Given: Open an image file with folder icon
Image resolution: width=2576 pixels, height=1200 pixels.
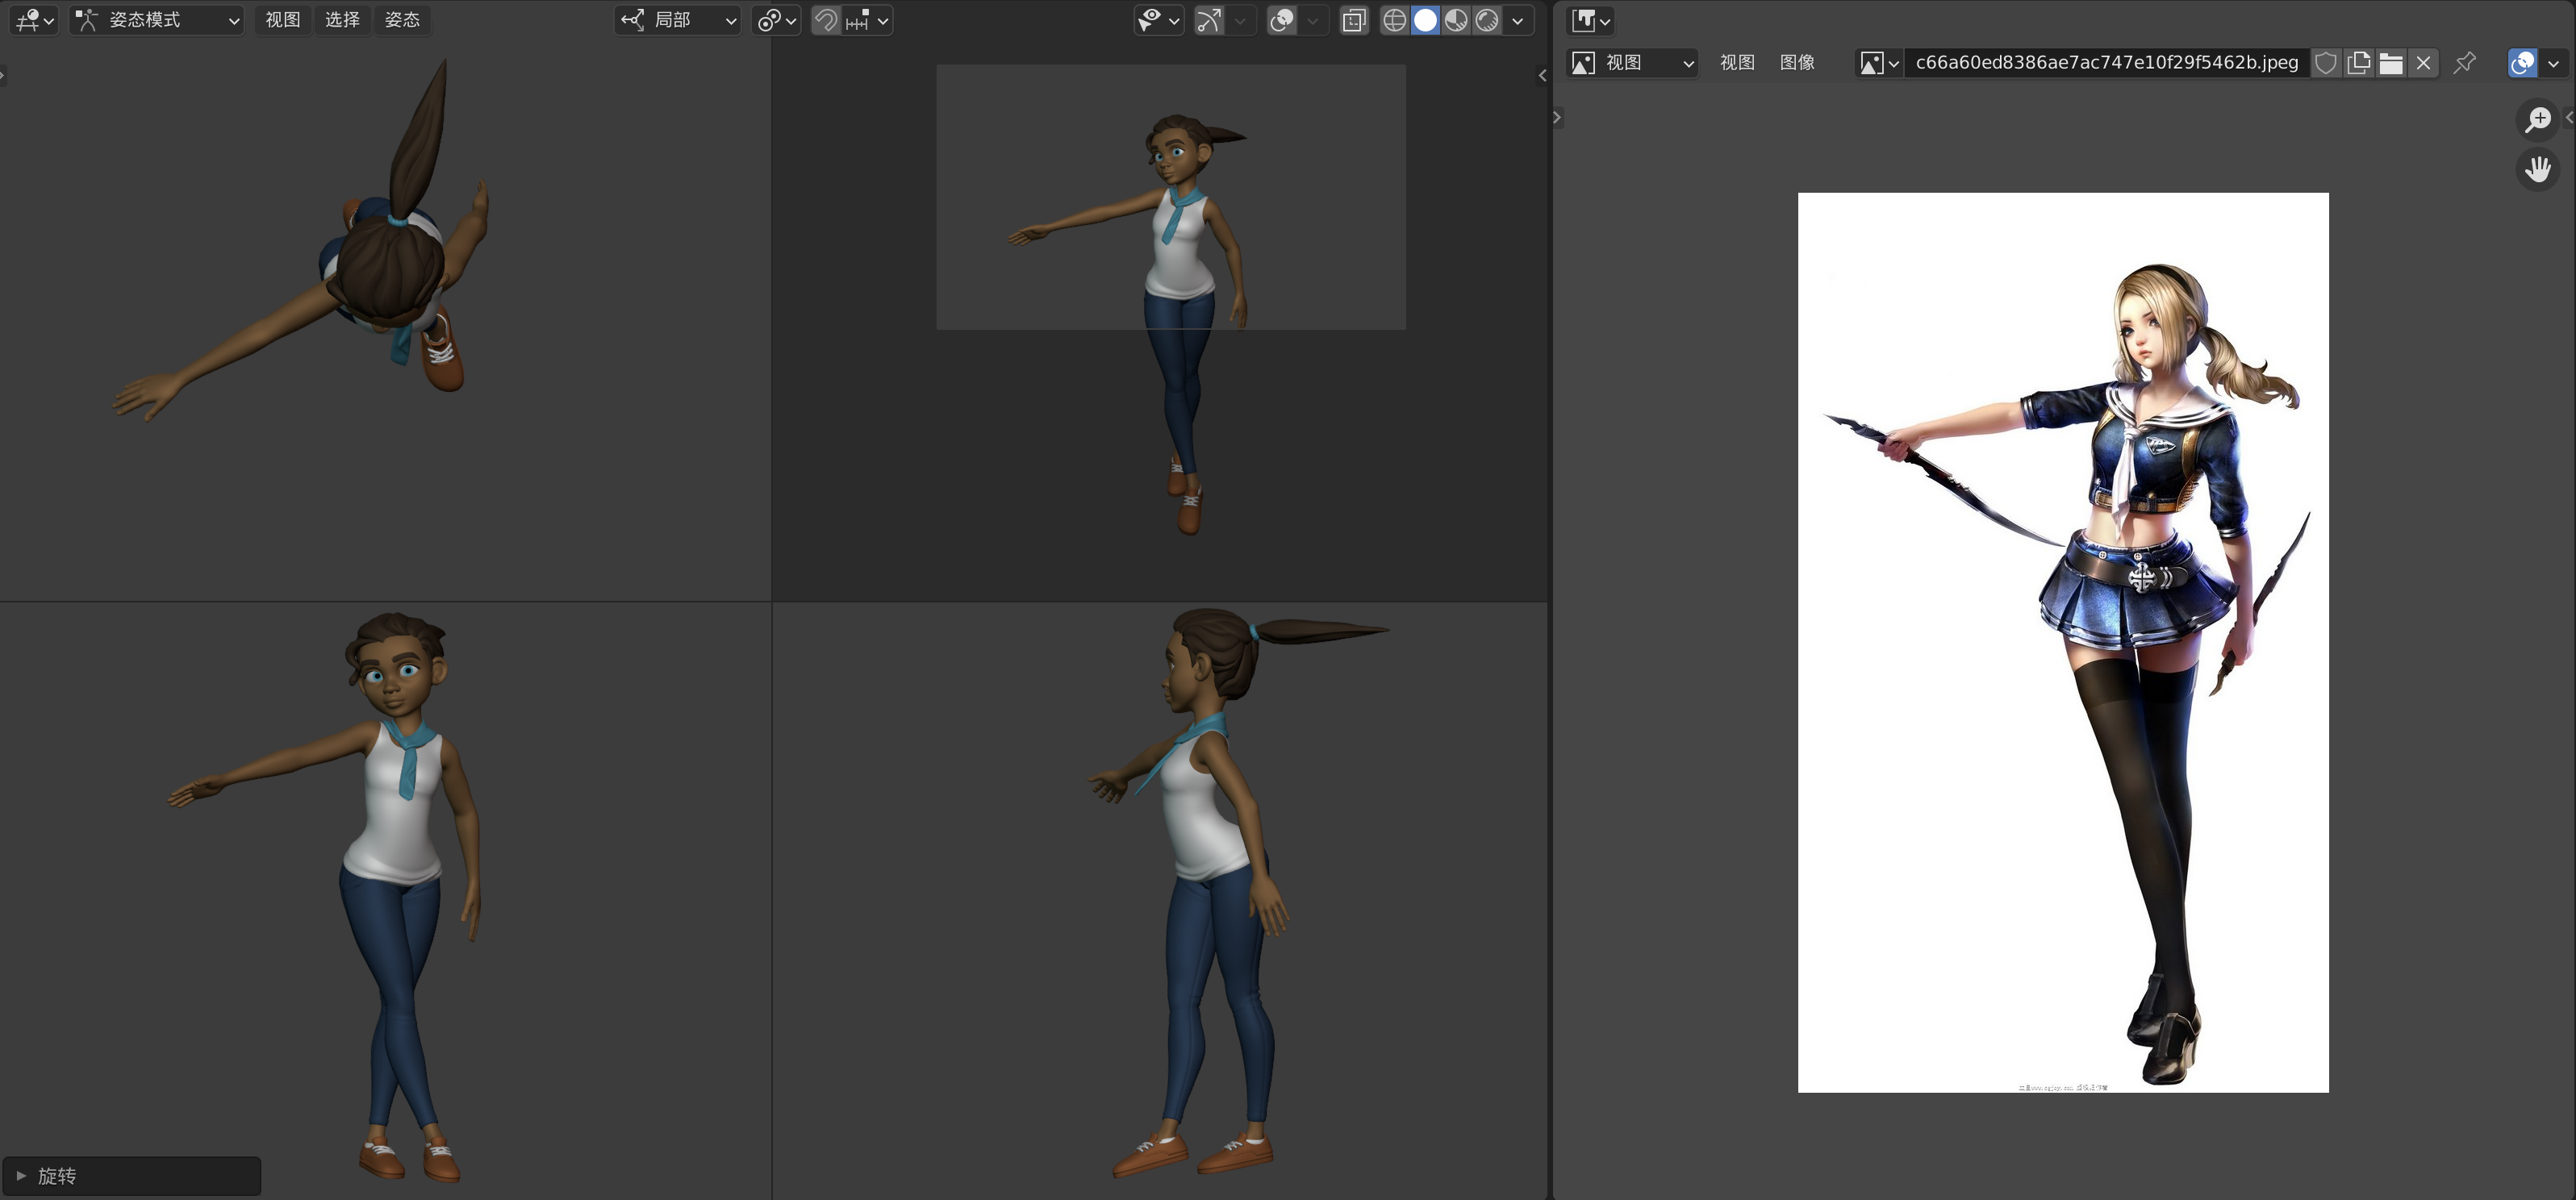Looking at the screenshot, I should pyautogui.click(x=2391, y=63).
